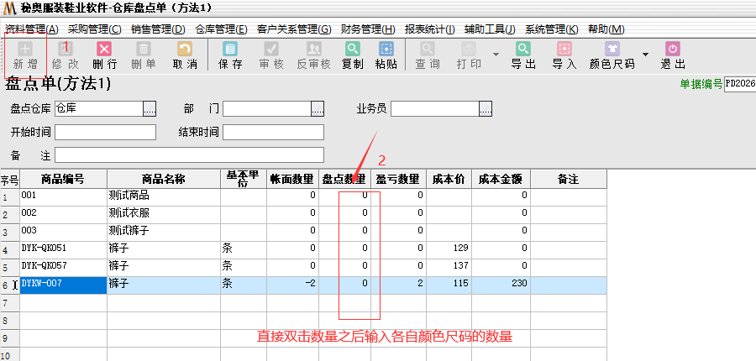Exit the form using the 退出 icon
Viewport: 756px width, 361px height.
point(673,55)
